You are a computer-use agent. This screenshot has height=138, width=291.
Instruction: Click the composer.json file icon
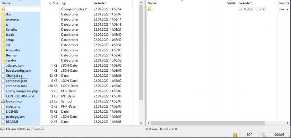3,81
